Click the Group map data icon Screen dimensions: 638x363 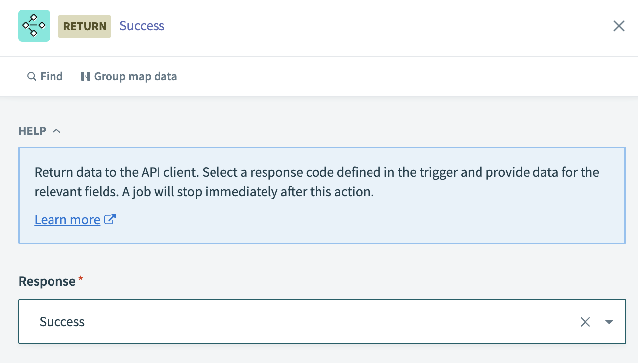point(85,76)
